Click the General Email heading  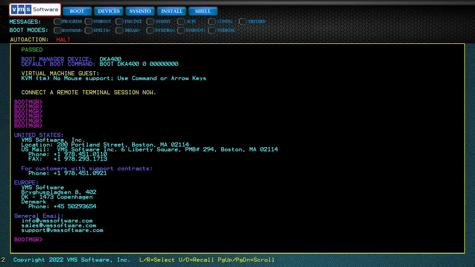point(39,216)
